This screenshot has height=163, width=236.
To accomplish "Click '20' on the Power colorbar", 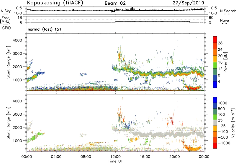I will [x=220, y=56].
